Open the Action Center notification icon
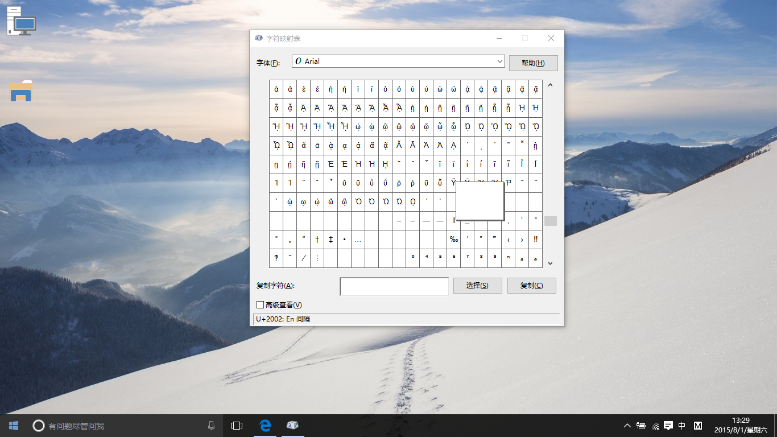Viewport: 777px width, 437px height. pyautogui.click(x=668, y=426)
